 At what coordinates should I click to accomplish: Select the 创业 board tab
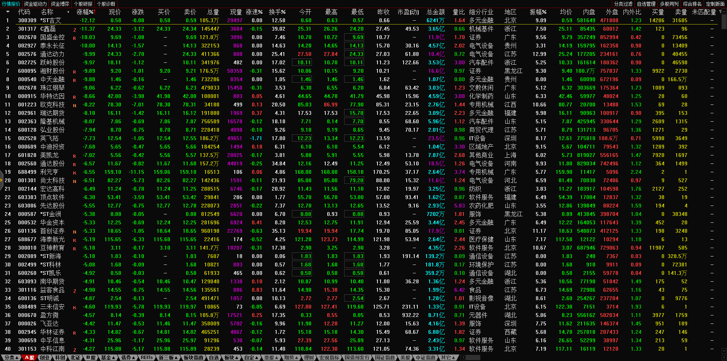coord(45,358)
